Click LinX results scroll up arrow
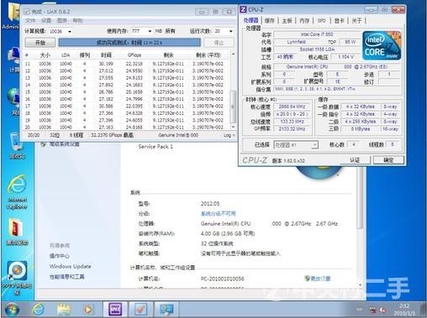 233,54
